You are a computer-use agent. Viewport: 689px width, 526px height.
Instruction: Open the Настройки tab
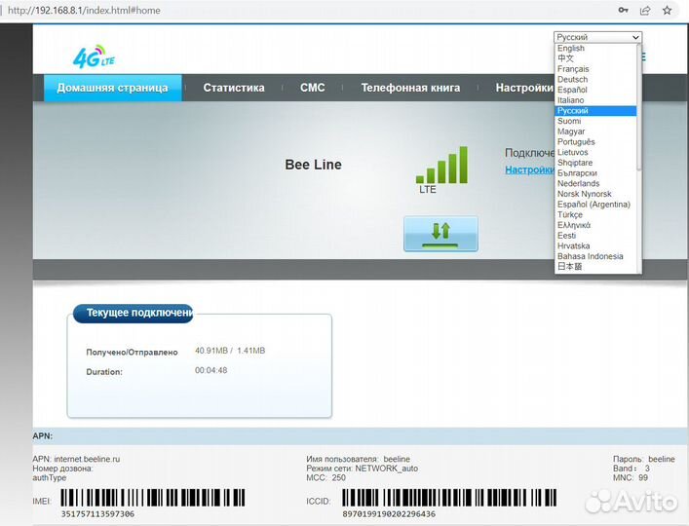(x=523, y=88)
